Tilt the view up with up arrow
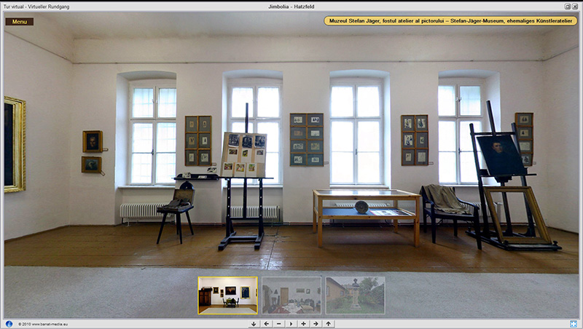The width and height of the screenshot is (583, 329). pyautogui.click(x=329, y=324)
